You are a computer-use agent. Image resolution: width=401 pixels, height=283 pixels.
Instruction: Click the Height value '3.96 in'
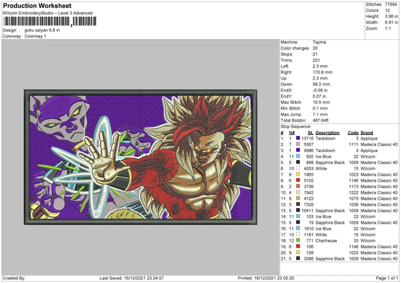click(x=391, y=16)
